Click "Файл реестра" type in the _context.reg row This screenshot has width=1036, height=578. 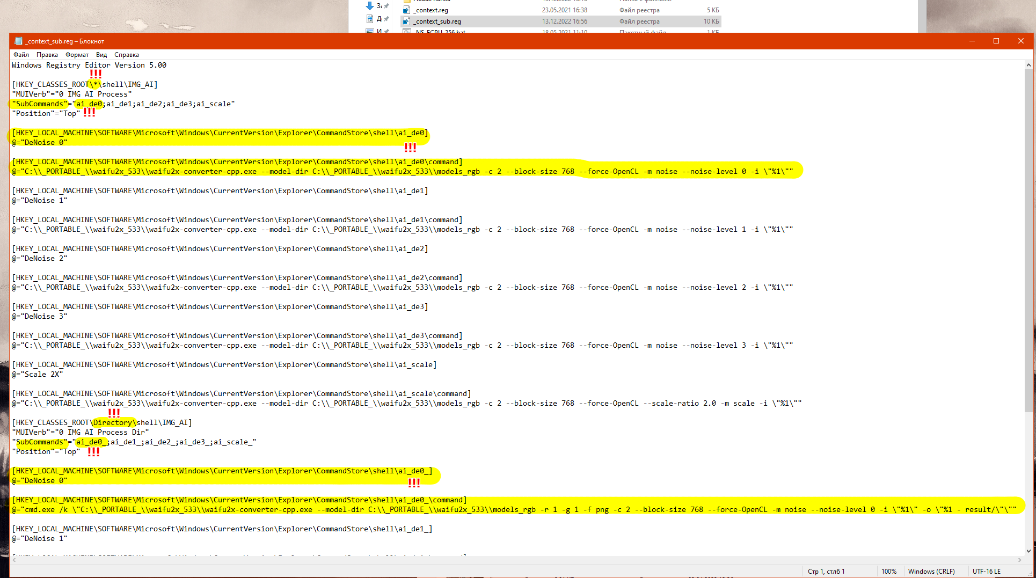pyautogui.click(x=639, y=10)
